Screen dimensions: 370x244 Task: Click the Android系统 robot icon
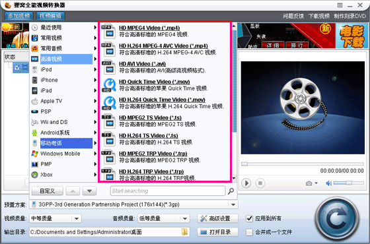click(34, 133)
